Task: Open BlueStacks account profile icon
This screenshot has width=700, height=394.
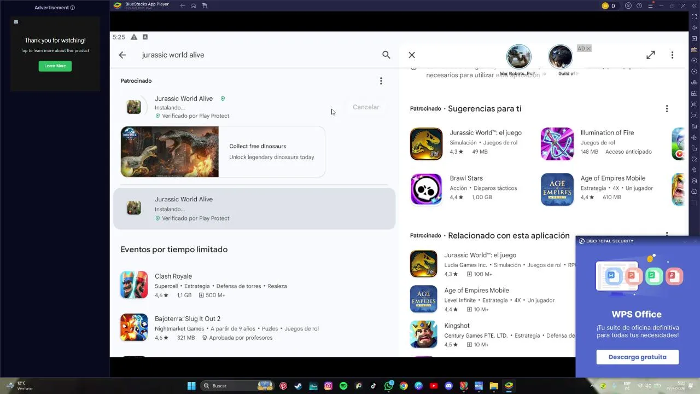Action: [628, 6]
